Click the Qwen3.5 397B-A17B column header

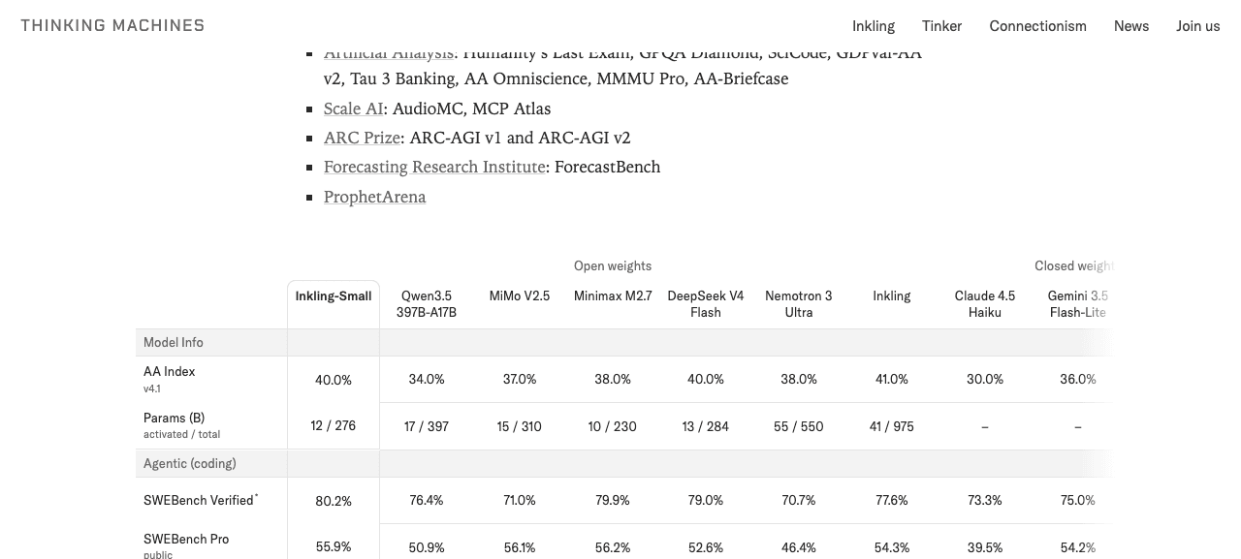(x=427, y=304)
